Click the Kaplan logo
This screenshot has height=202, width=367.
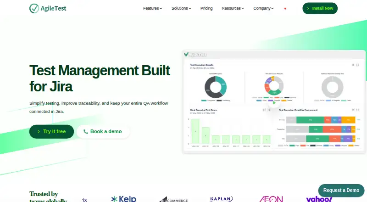click(222, 199)
